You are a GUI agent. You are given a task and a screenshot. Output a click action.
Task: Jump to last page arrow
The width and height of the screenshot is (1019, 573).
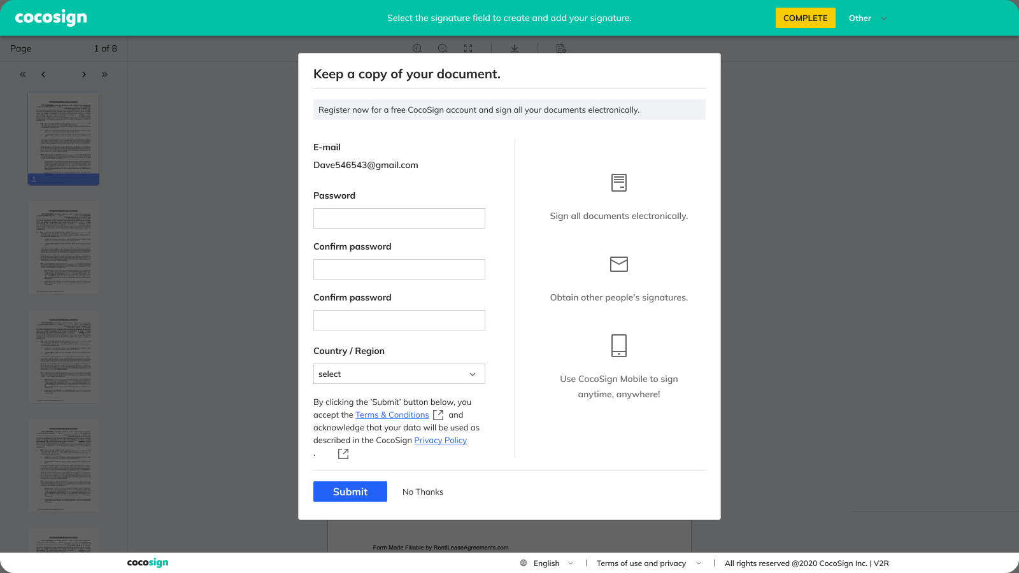[104, 74]
